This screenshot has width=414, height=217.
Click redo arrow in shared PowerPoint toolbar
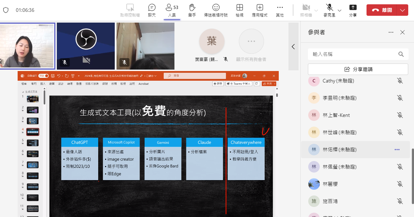pyautogui.click(x=67, y=76)
